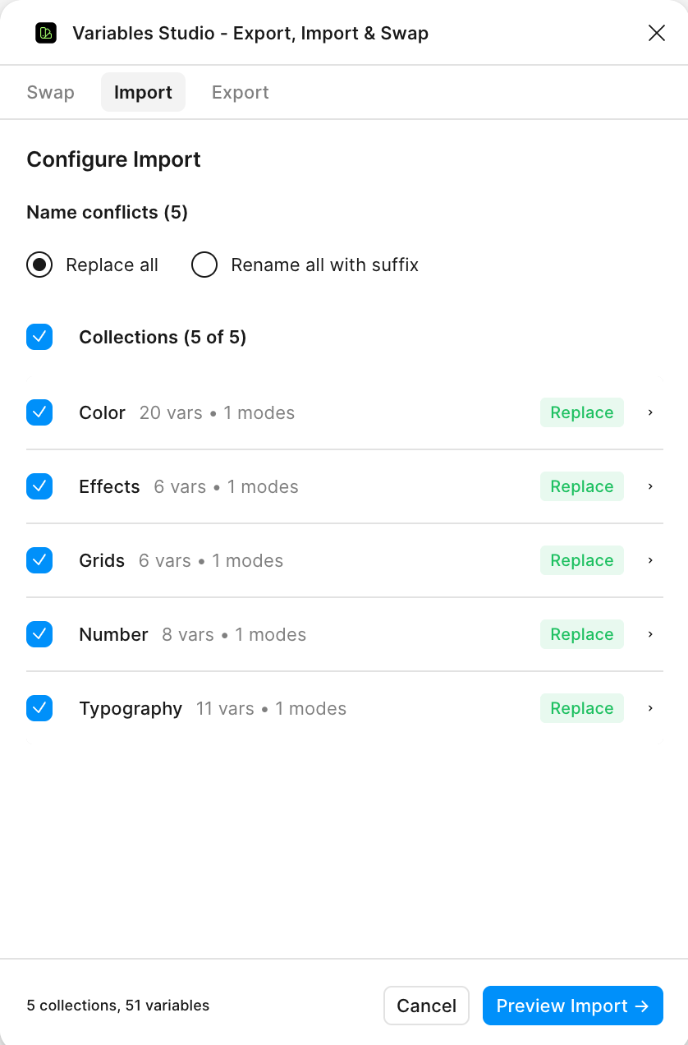Viewport: 688px width, 1045px height.
Task: Uncheck the Collections (5 of 5) checkbox
Action: [x=39, y=337]
